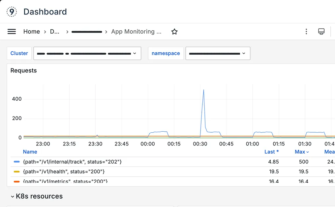Click the App Monitoring breadcrumb
Image resolution: width=335 pixels, height=207 pixels.
coord(136,32)
